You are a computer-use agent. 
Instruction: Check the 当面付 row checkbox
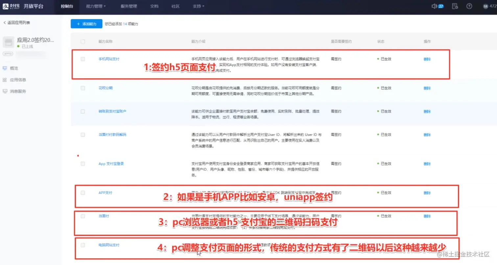[83, 216]
